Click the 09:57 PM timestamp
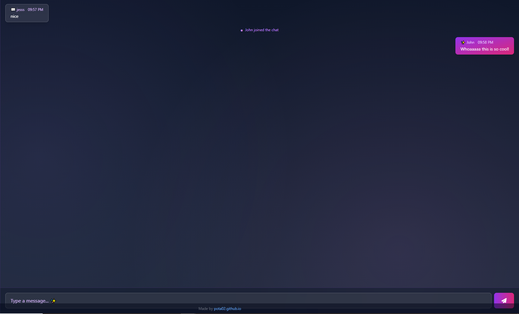Viewport: 519px width, 314px height. coord(36,10)
